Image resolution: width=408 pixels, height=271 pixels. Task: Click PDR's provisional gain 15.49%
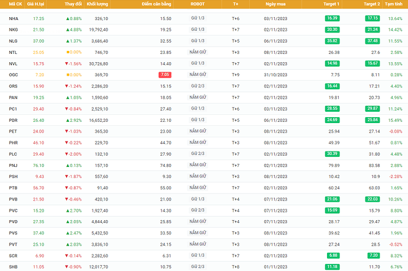(x=395, y=120)
